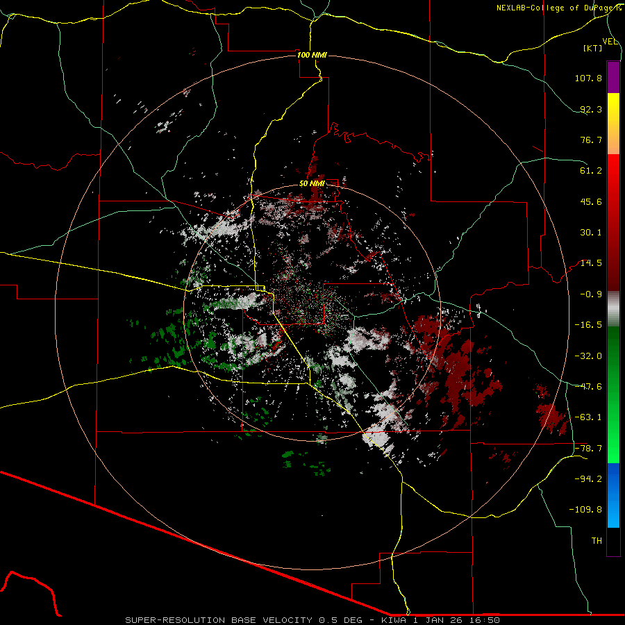The height and width of the screenshot is (625, 625).
Task: Select the -47.6 velocity scale value
Action: coord(588,387)
